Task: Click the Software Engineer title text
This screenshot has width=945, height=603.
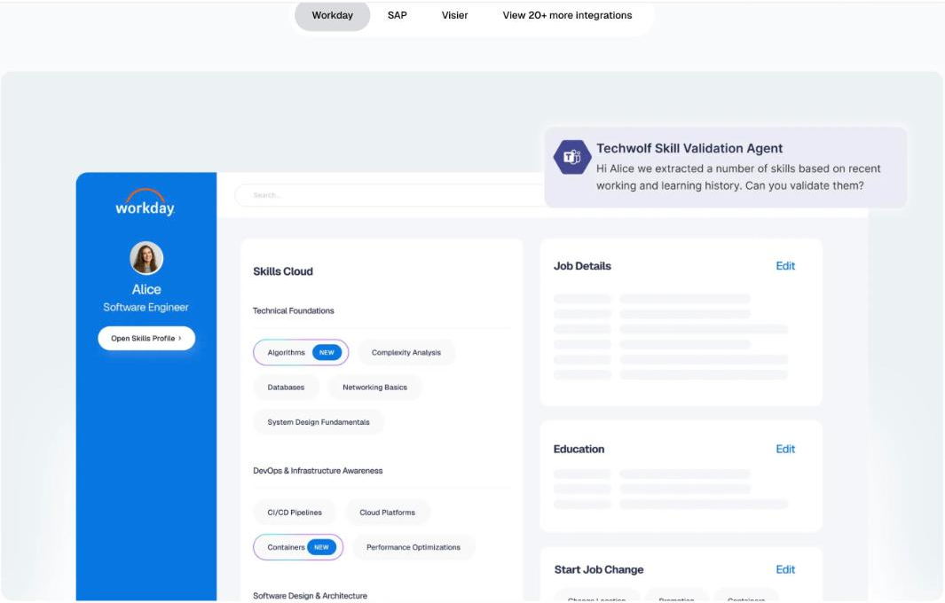Action: (x=146, y=307)
